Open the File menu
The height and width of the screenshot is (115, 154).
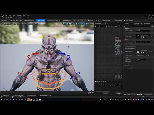click(6, 15)
